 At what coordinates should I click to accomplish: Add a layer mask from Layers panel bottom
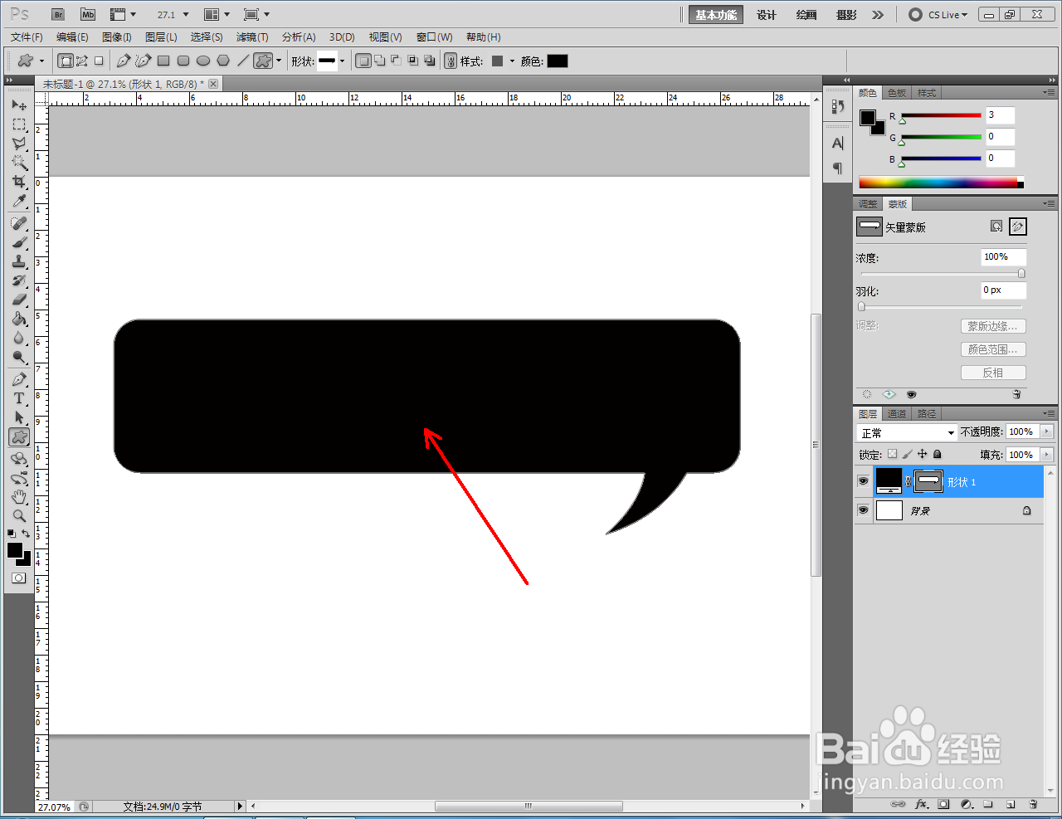click(943, 804)
